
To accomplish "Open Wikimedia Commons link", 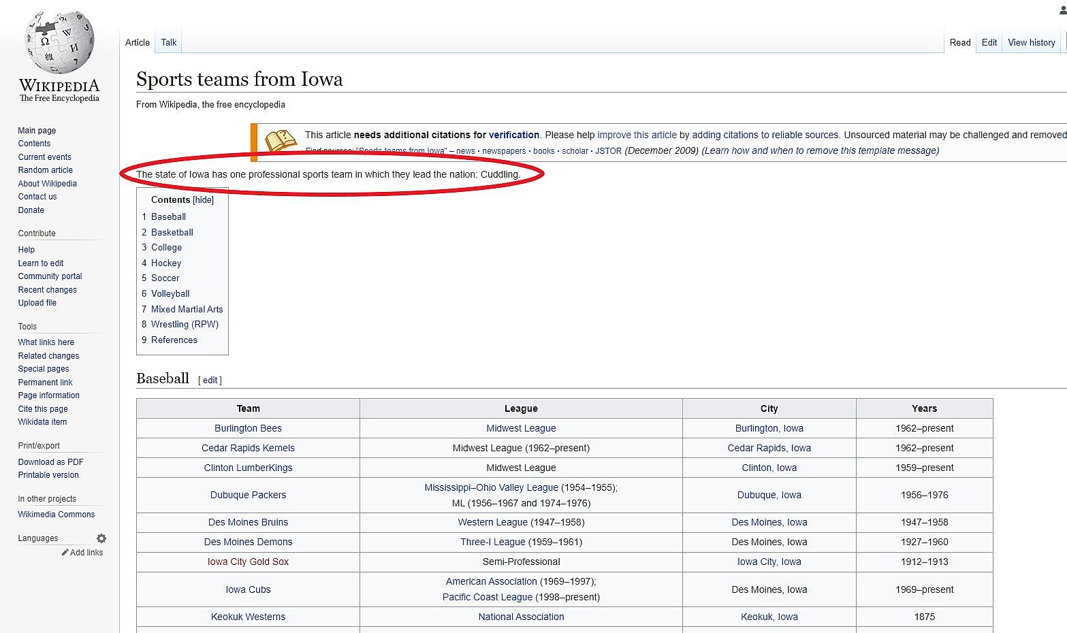I will click(x=56, y=515).
